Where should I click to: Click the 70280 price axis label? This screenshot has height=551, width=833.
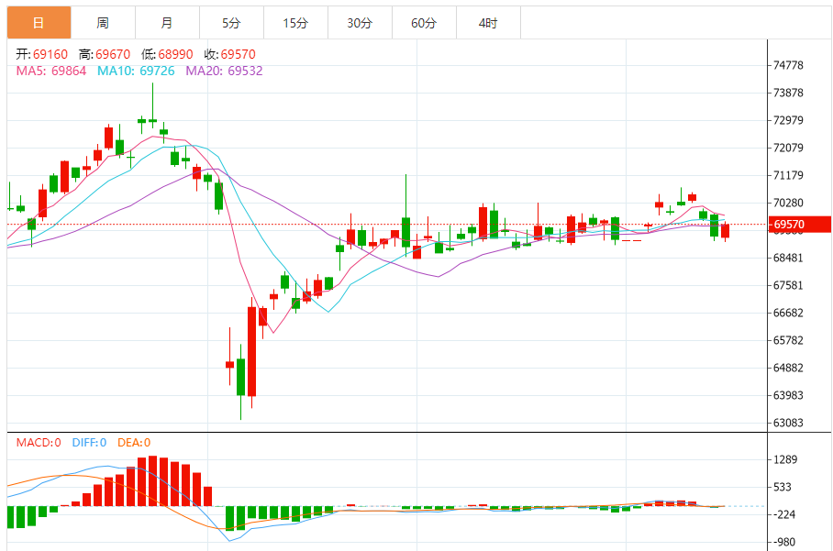coord(788,203)
